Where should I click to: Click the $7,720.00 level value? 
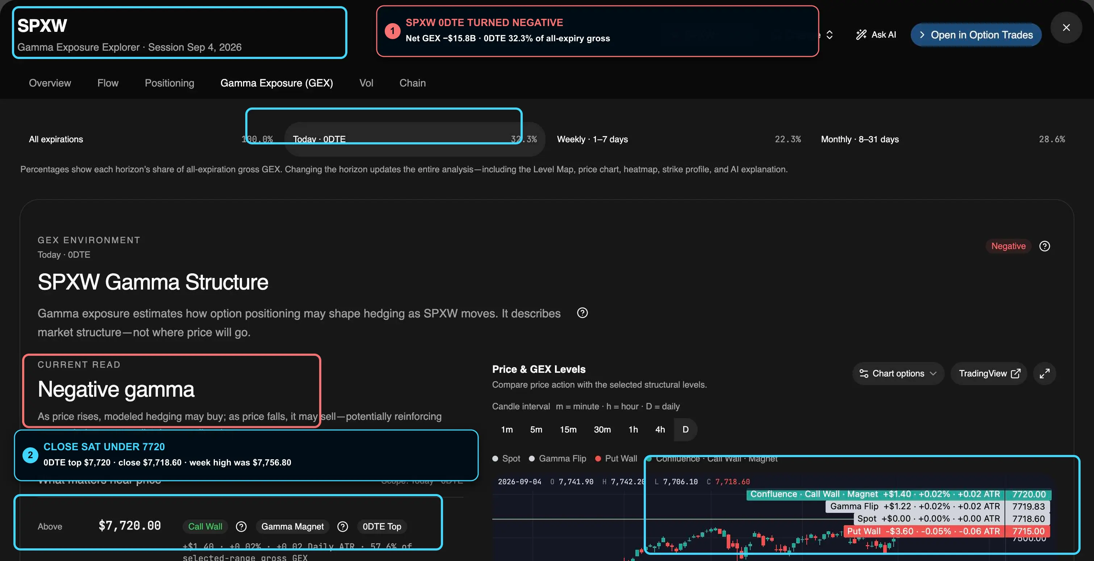coord(130,526)
